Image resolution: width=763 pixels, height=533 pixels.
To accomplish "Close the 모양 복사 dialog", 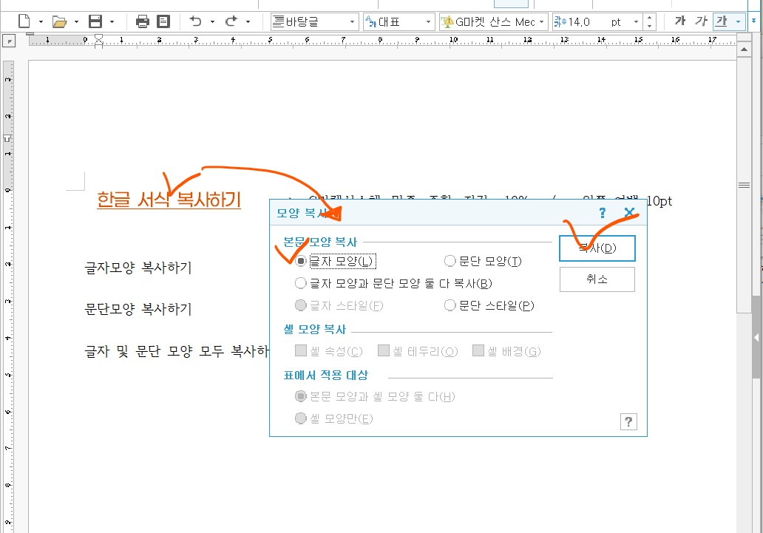I will (629, 212).
